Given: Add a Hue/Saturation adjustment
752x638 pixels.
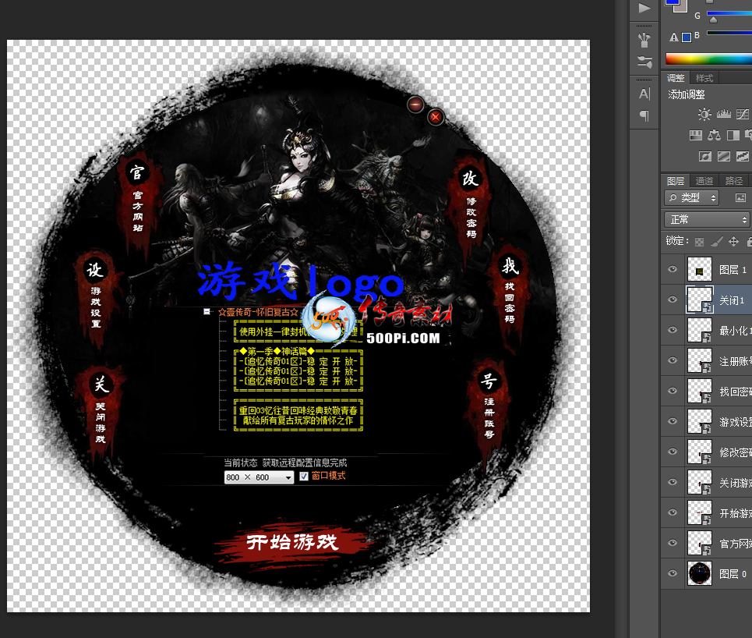Looking at the screenshot, I should tap(695, 136).
